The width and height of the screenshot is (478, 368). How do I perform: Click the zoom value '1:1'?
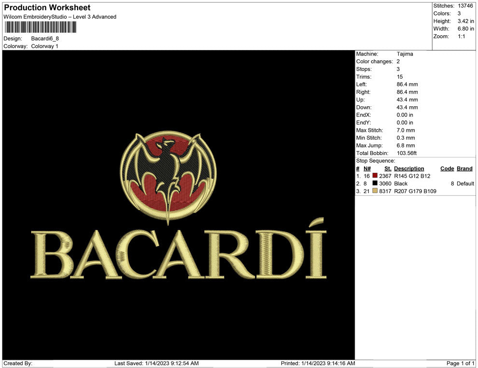pos(461,36)
